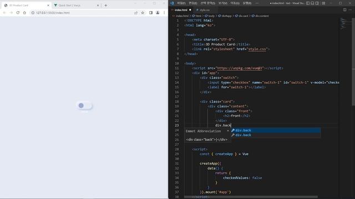Click the editor horizontal scrollbar

click(x=251, y=197)
